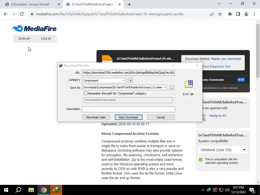Click the orange file icon on MediaFire
The height and width of the screenshot is (195, 260).
click(107, 59)
